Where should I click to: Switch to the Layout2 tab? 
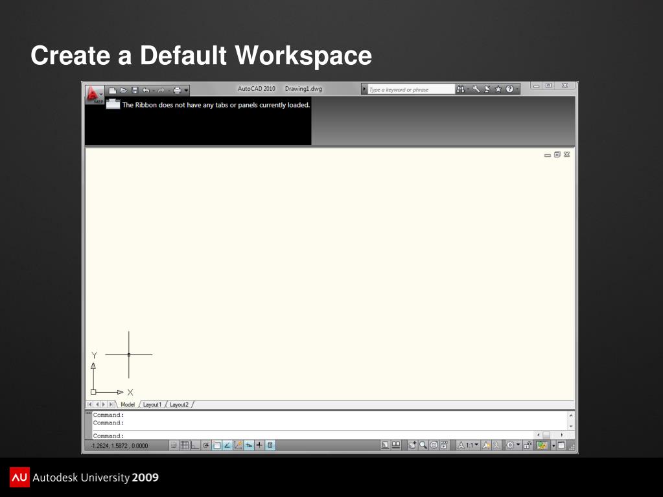point(179,404)
